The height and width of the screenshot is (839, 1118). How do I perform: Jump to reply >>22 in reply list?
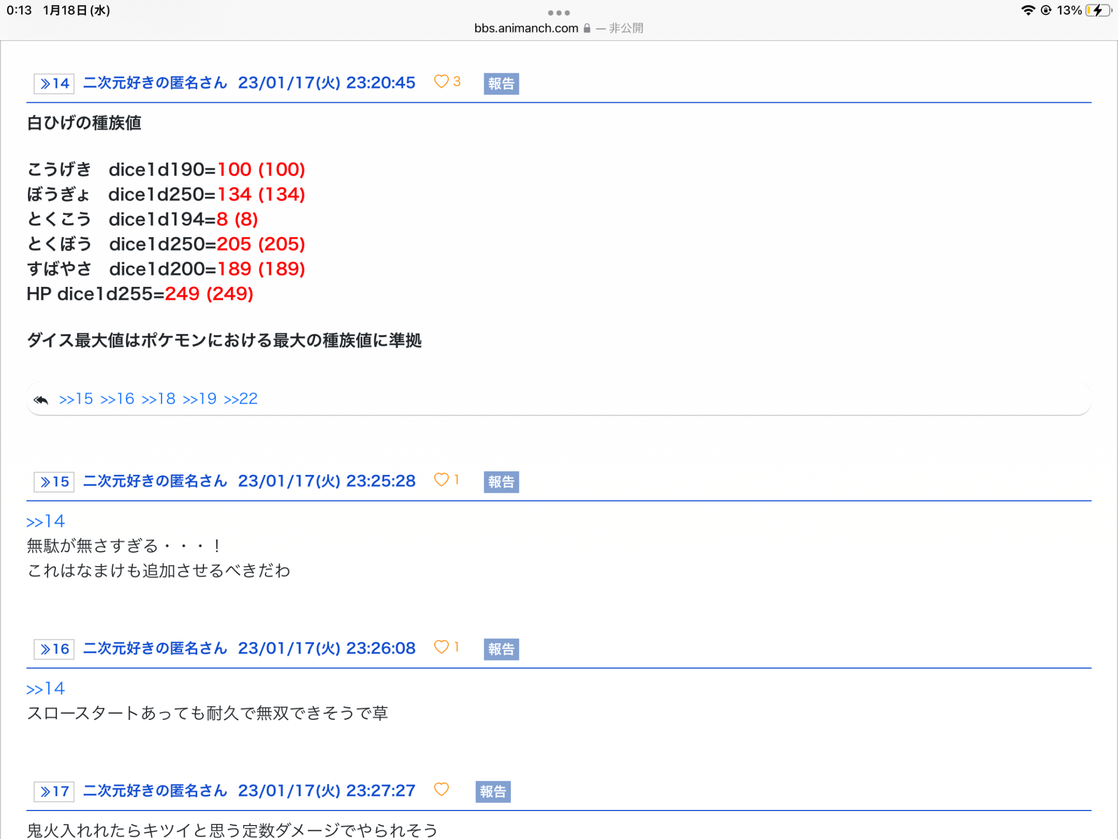pos(240,399)
